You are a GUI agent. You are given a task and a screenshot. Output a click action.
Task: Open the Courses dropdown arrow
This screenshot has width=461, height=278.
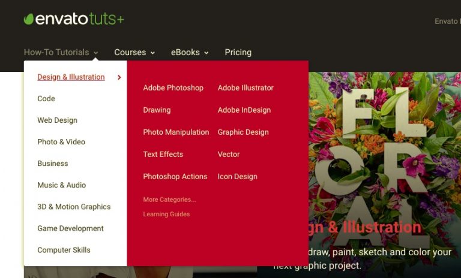[153, 53]
